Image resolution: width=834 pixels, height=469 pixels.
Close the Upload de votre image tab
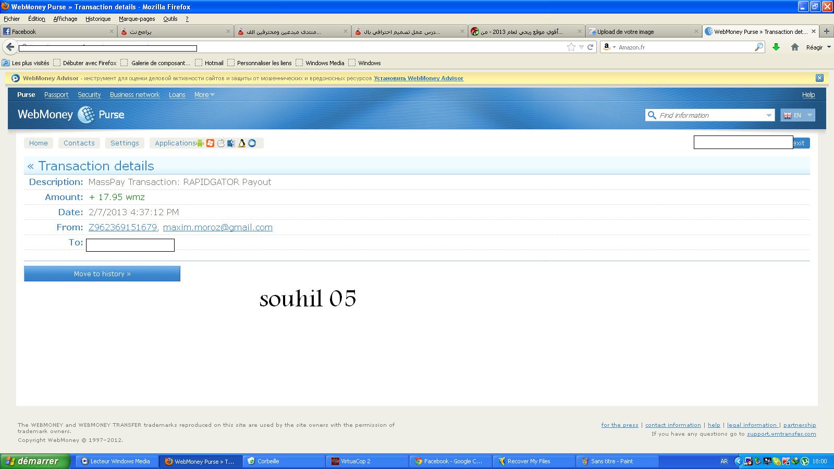(x=696, y=31)
